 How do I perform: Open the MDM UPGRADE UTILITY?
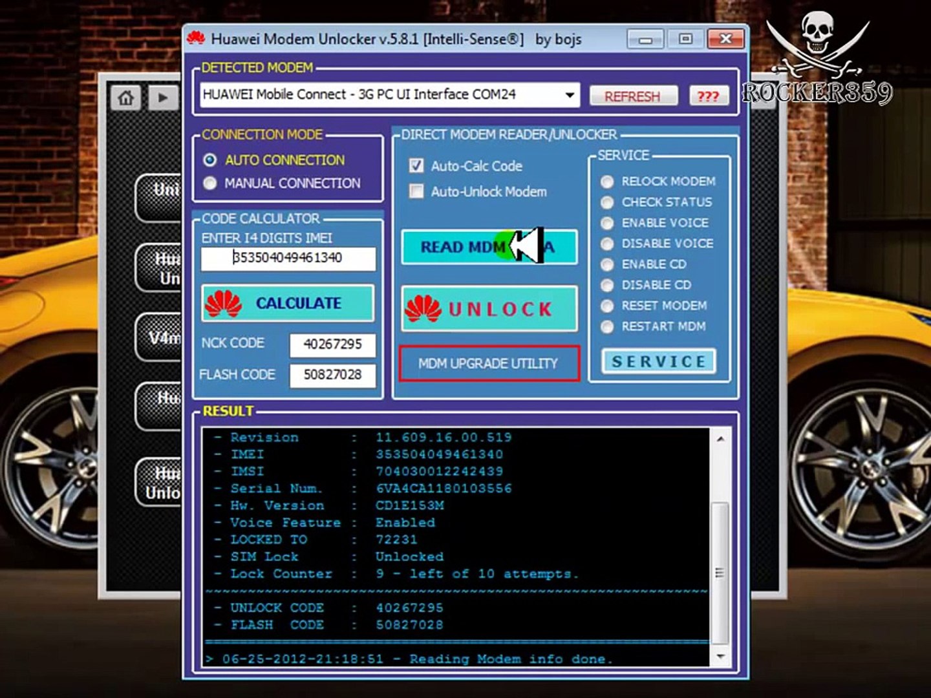point(489,364)
